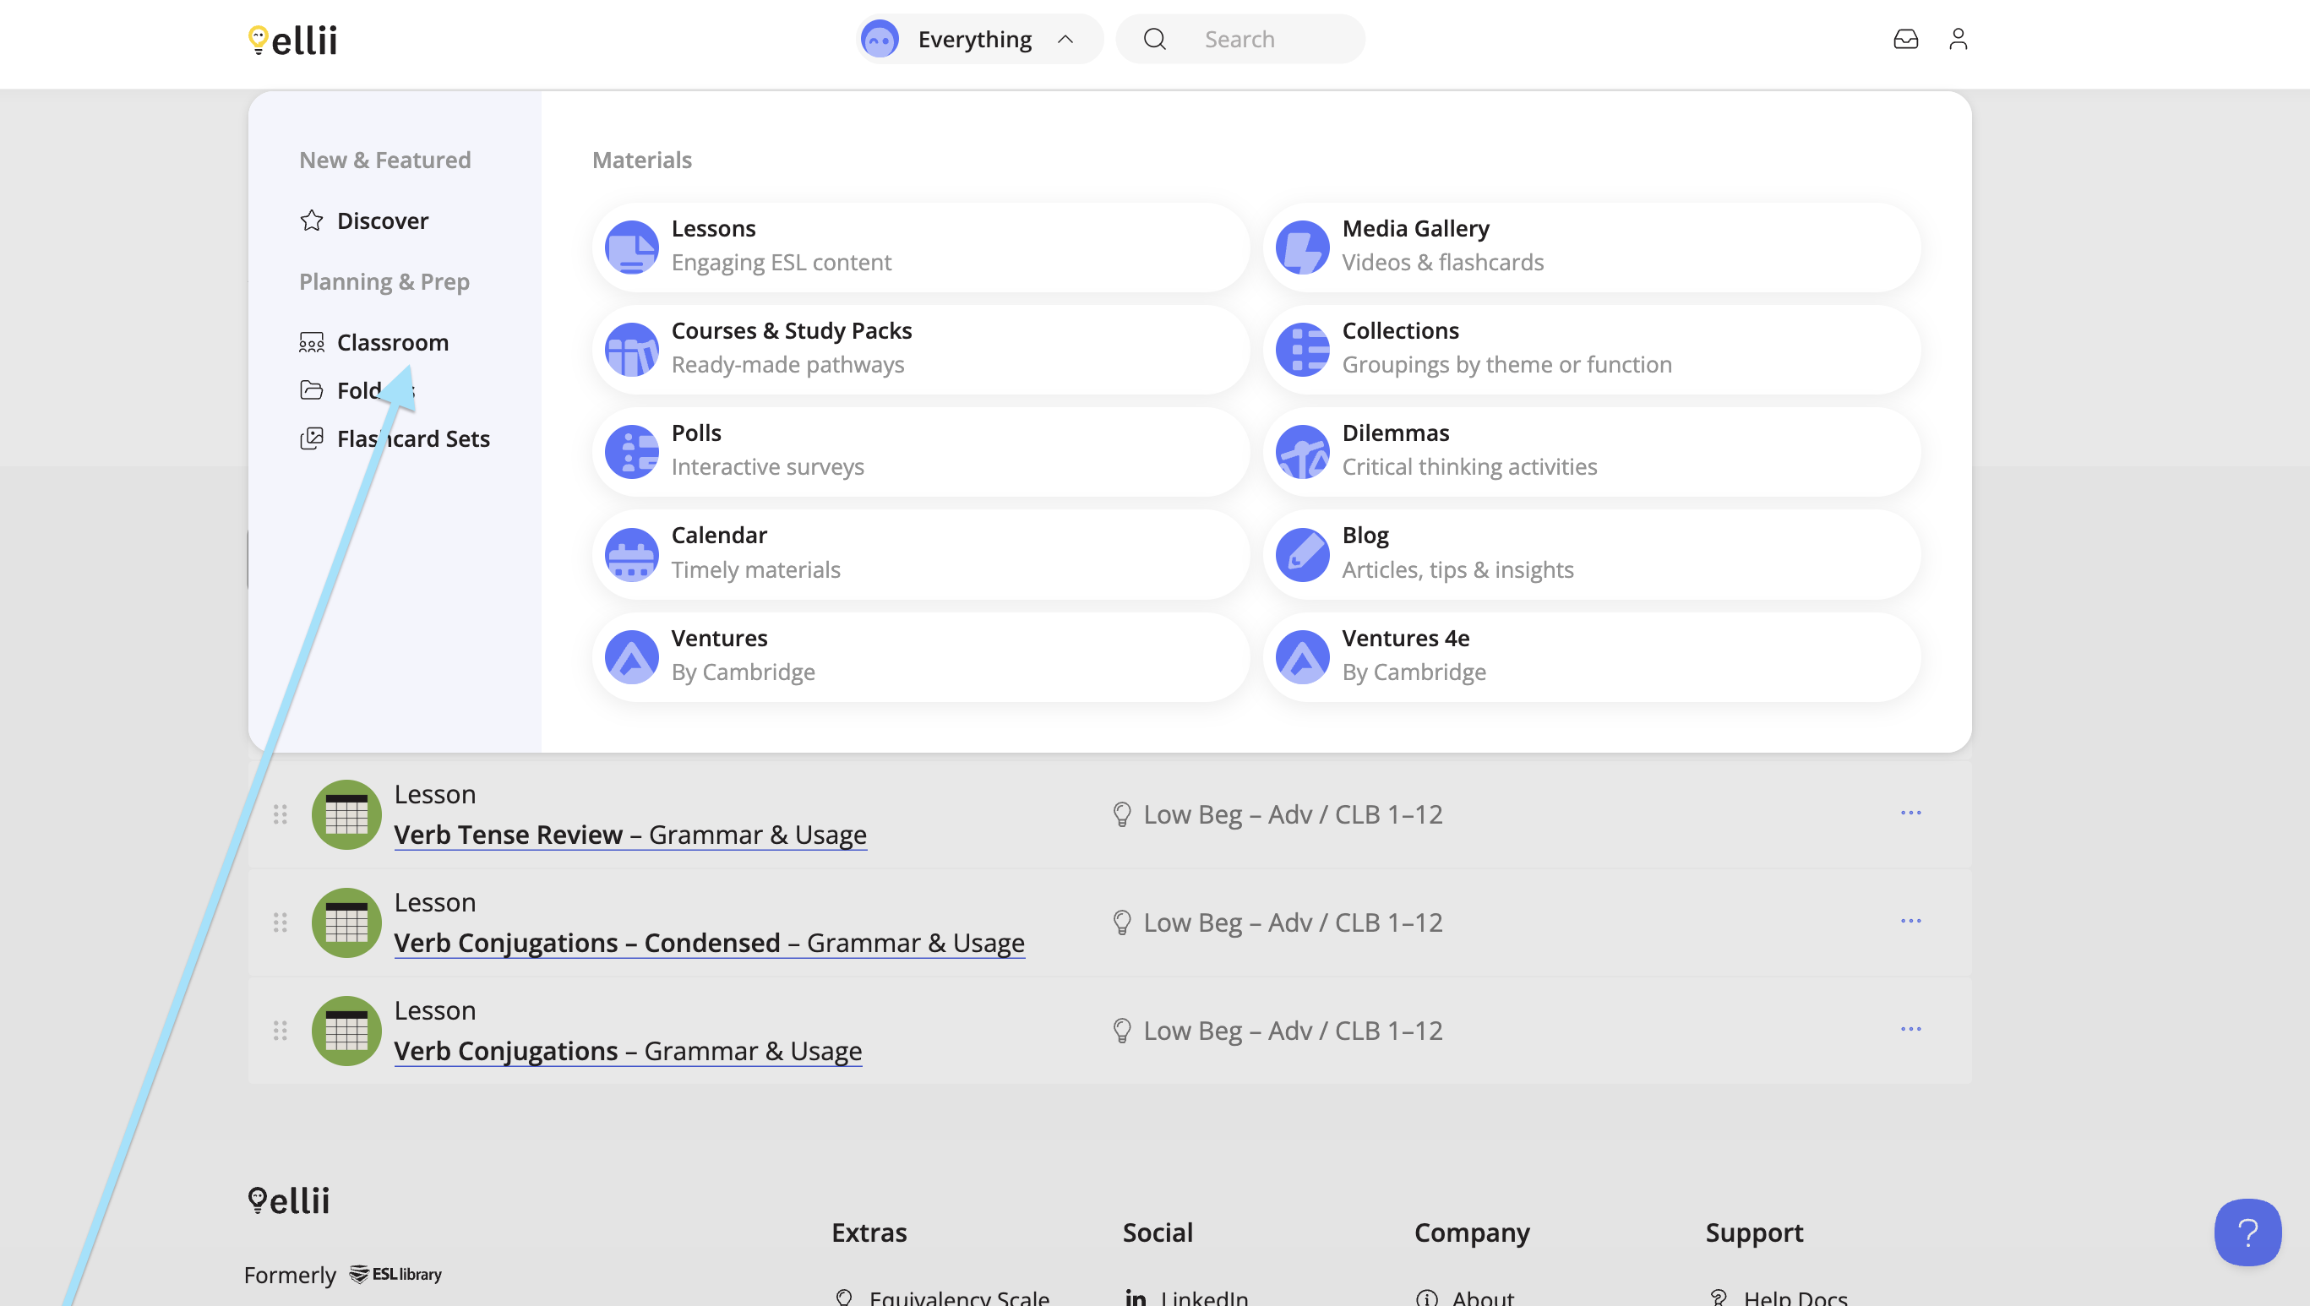The width and height of the screenshot is (2310, 1306).
Task: Open the three-dot menu on the last Verb Conjugations row
Action: (1911, 1029)
